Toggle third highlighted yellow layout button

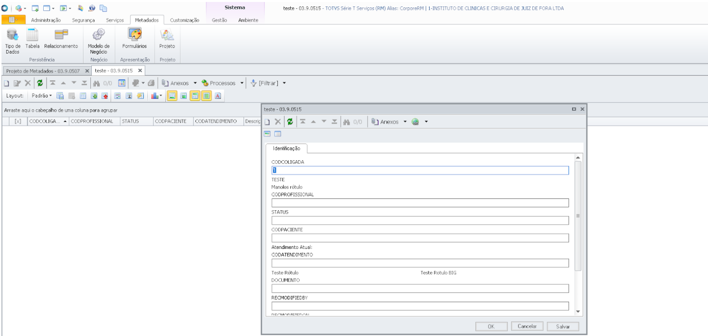tap(194, 95)
